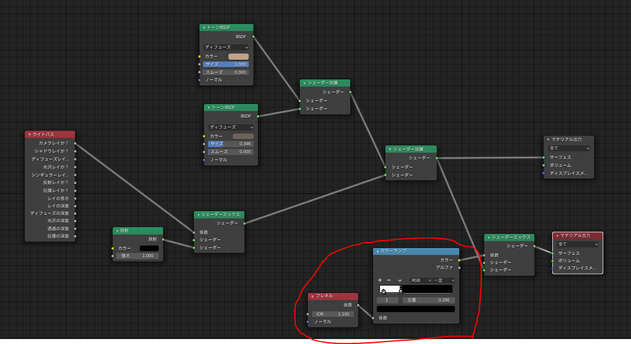Click the サイズ 1.000 slider
The height and width of the screenshot is (344, 631).
coord(226,65)
